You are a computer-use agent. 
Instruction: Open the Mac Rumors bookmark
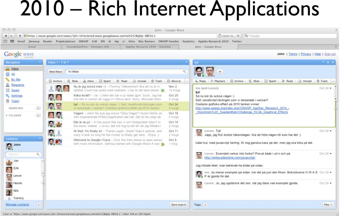click(x=147, y=41)
